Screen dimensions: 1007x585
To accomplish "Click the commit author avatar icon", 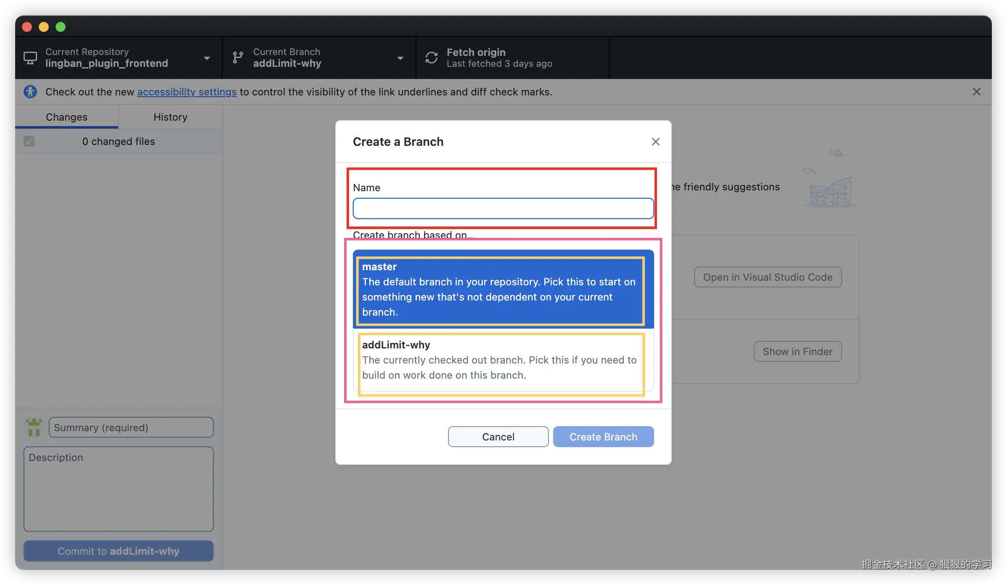I will click(34, 427).
